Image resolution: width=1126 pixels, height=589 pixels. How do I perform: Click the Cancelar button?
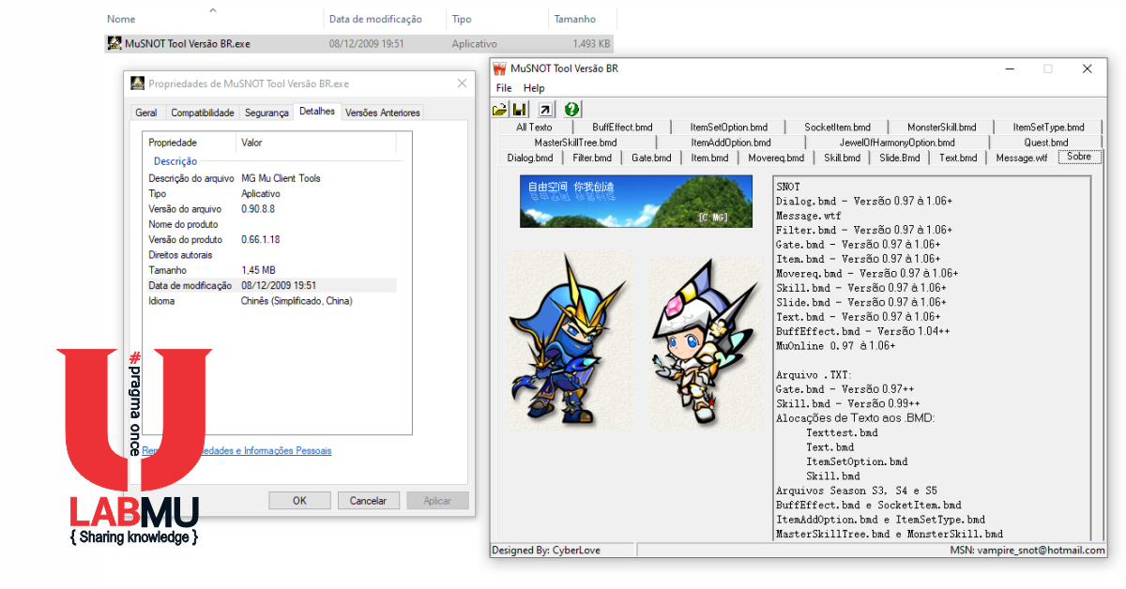click(x=369, y=500)
